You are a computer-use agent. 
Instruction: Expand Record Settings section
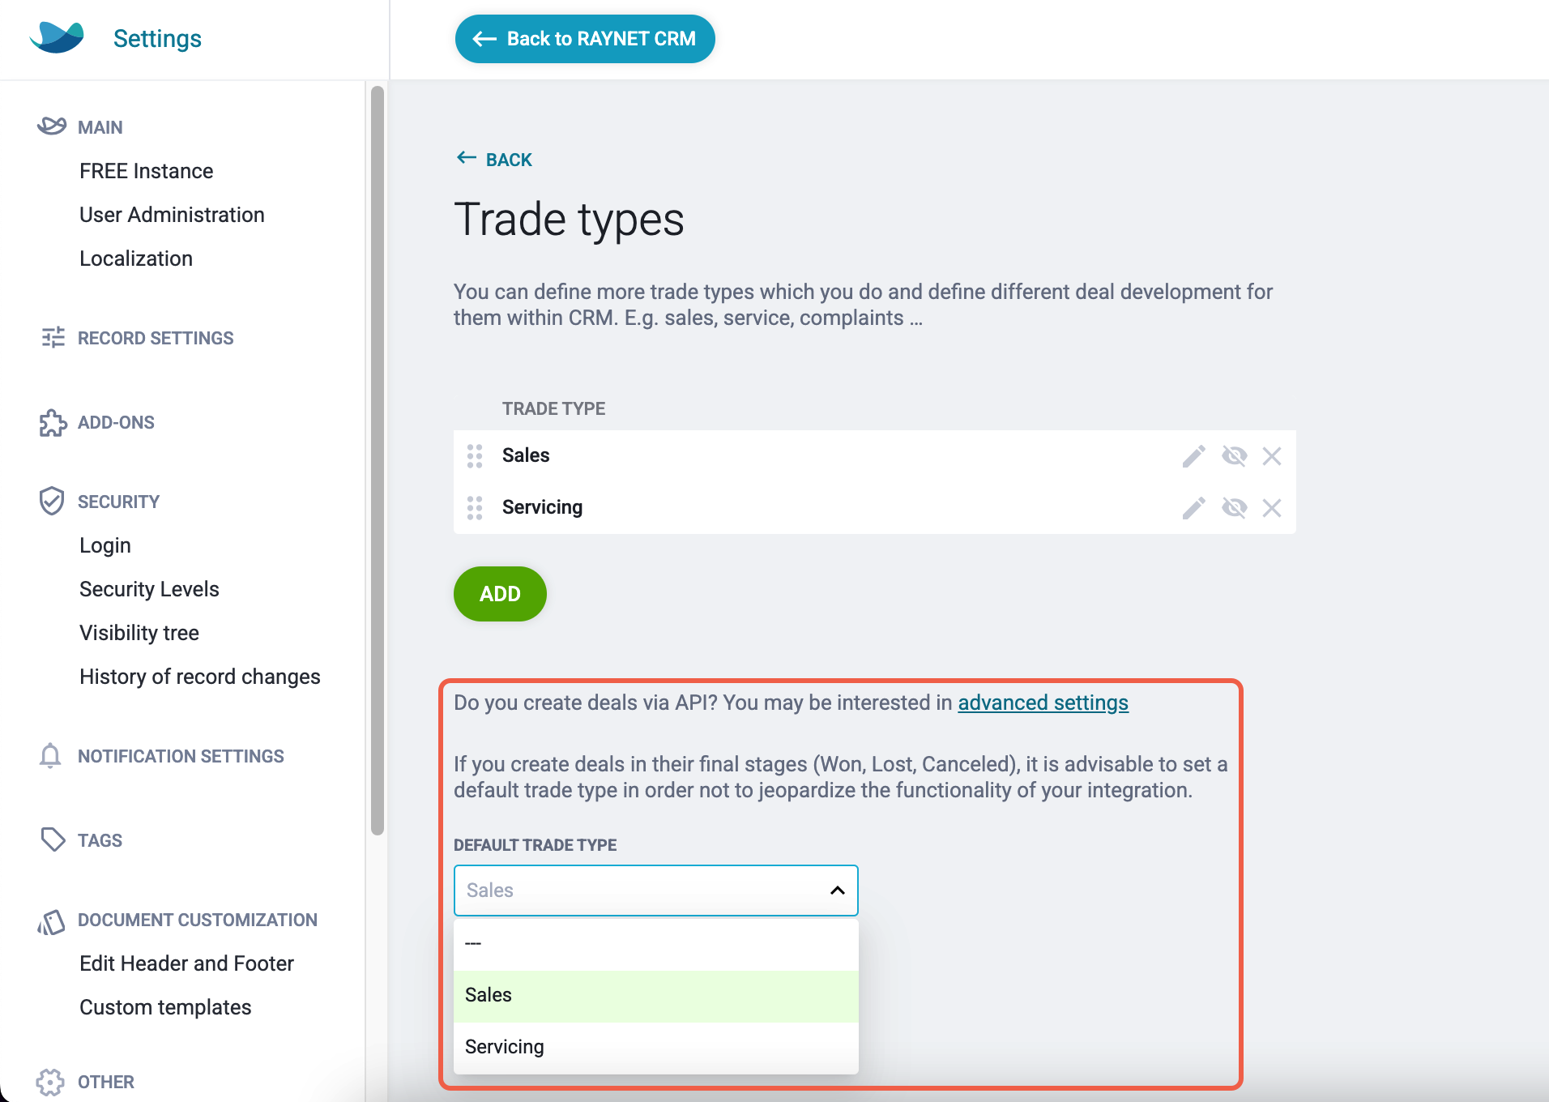156,338
